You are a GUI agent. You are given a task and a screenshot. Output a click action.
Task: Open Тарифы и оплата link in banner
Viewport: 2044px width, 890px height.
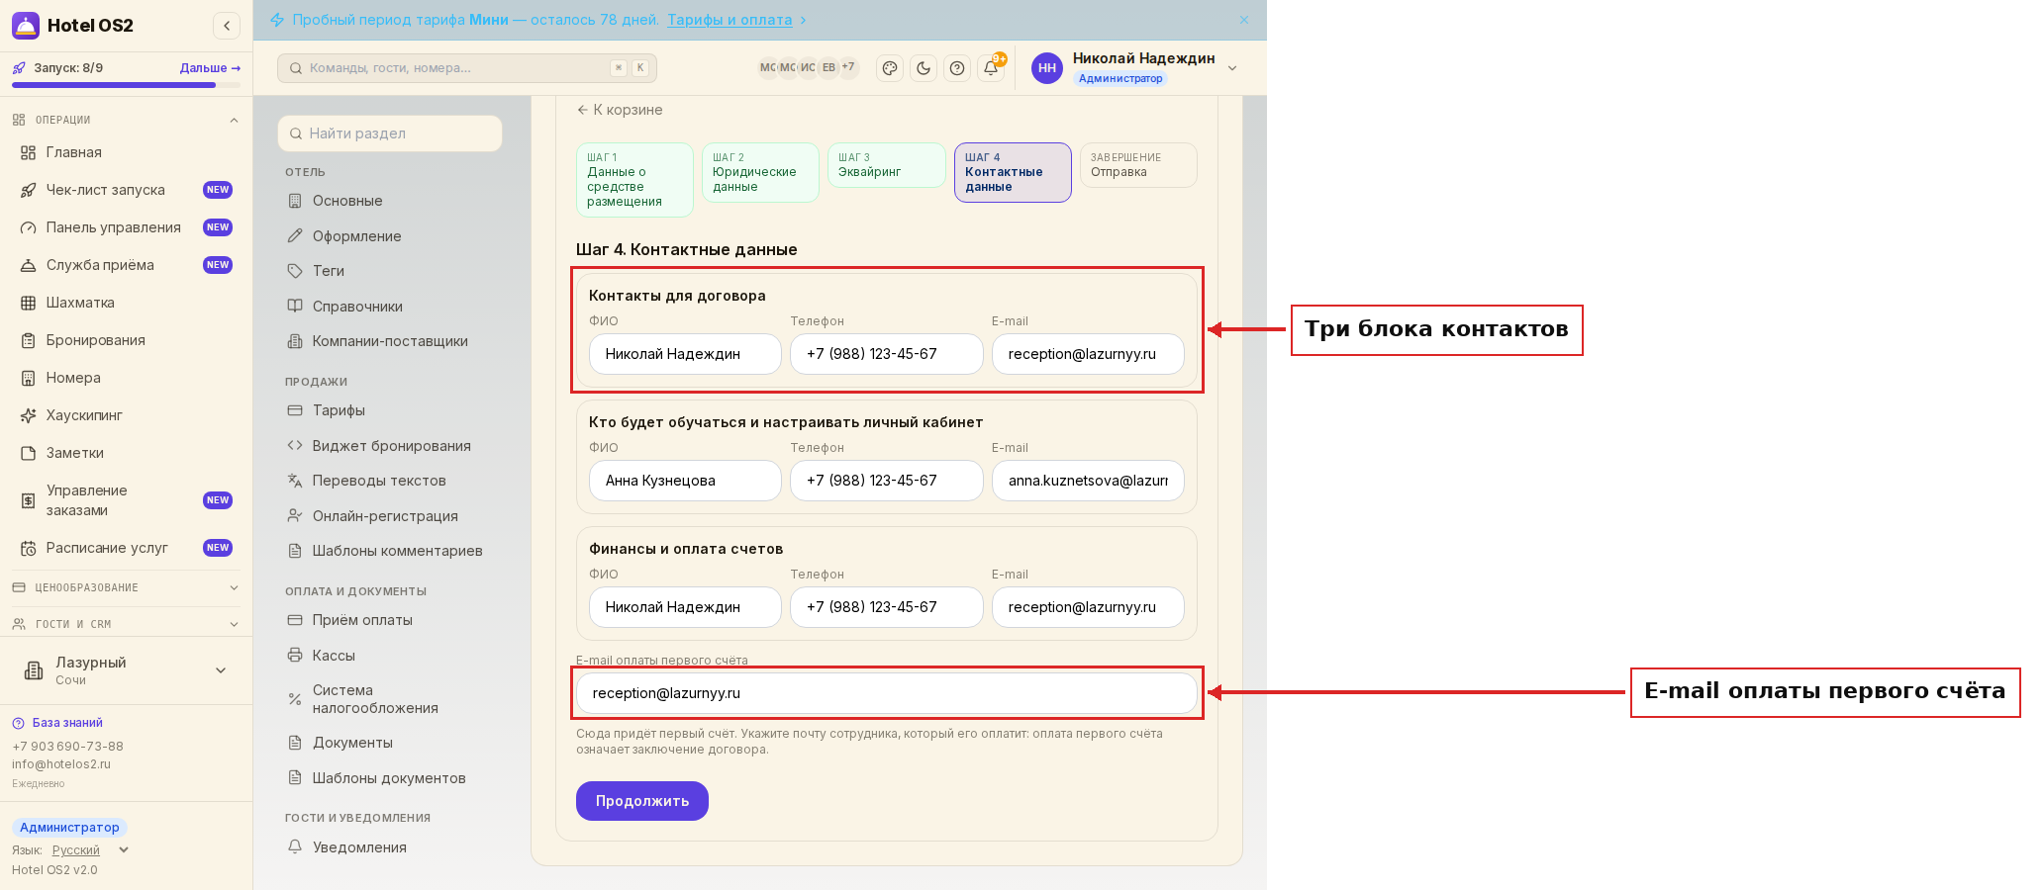(x=730, y=20)
